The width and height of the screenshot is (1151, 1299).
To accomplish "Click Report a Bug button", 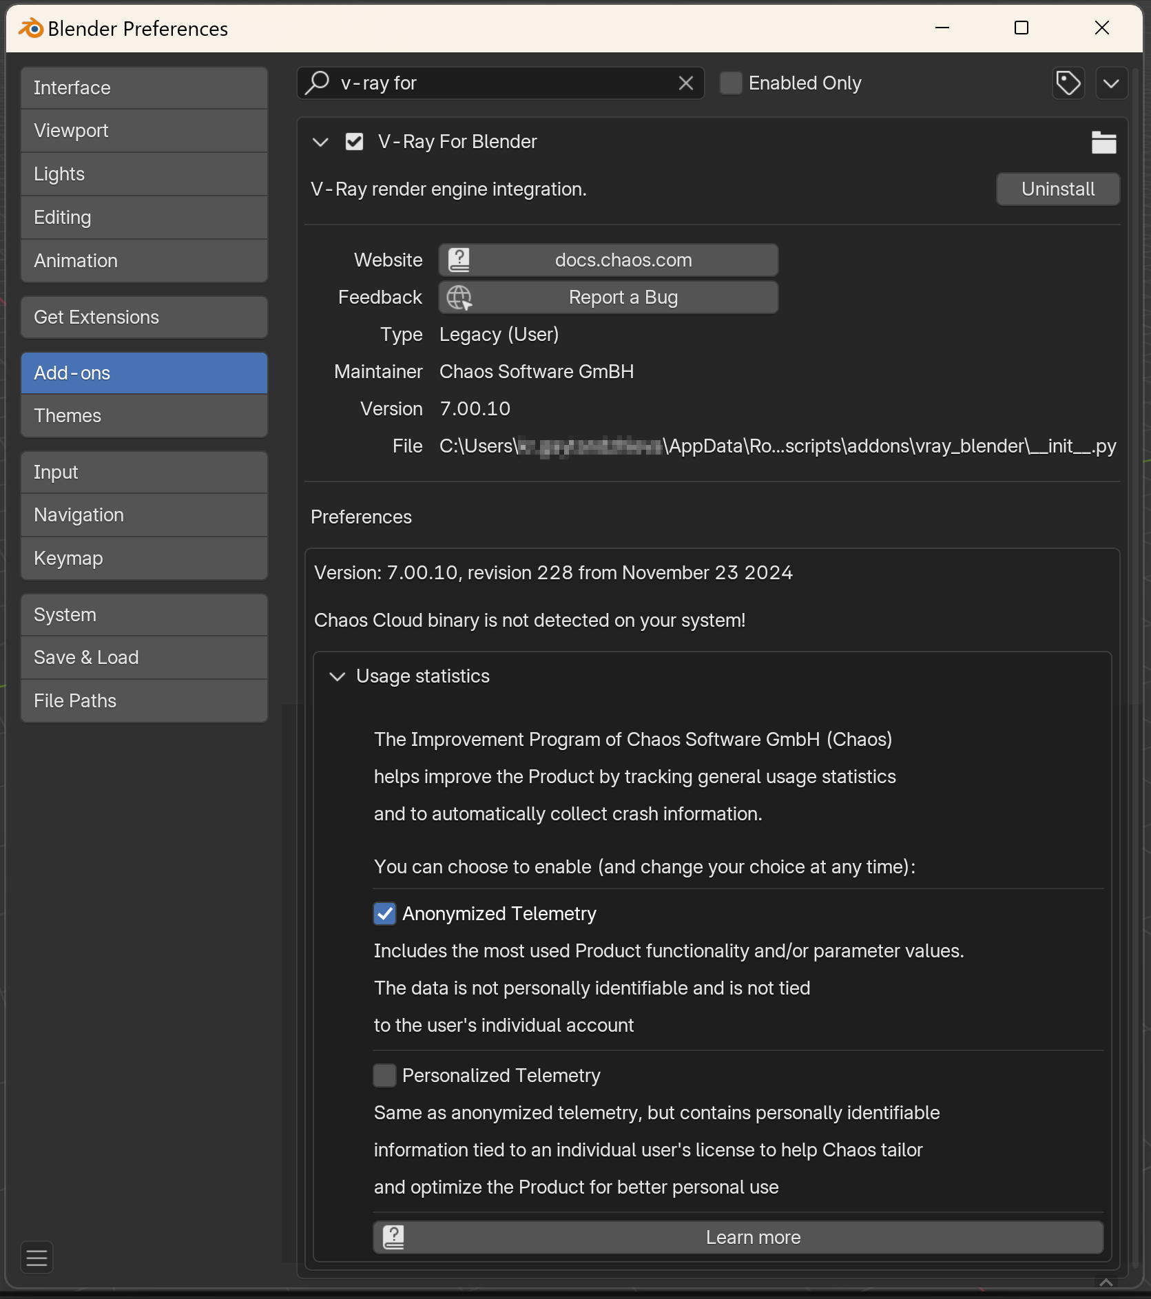I will 609,298.
